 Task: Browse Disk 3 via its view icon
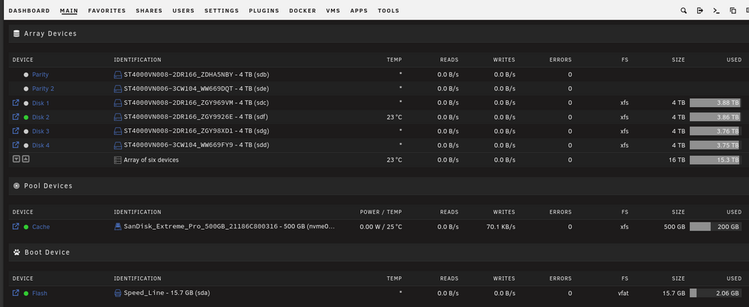tap(16, 131)
